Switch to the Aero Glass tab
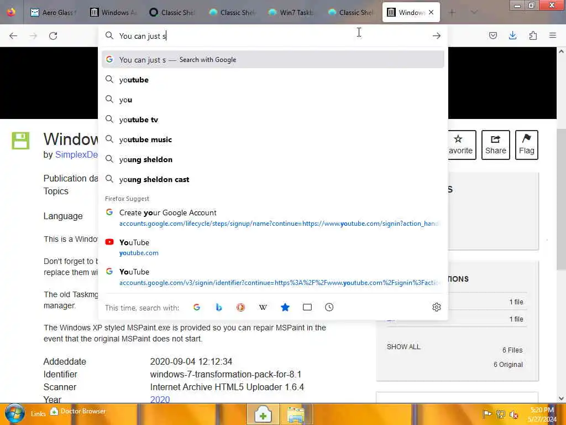Image resolution: width=566 pixels, height=425 pixels. [x=53, y=13]
